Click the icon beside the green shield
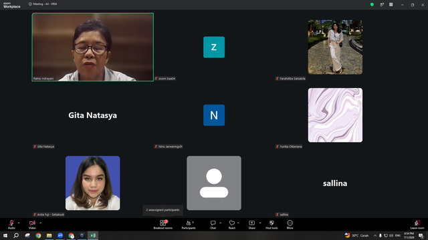Screen dimensions: 428x240 (x=382, y=5)
